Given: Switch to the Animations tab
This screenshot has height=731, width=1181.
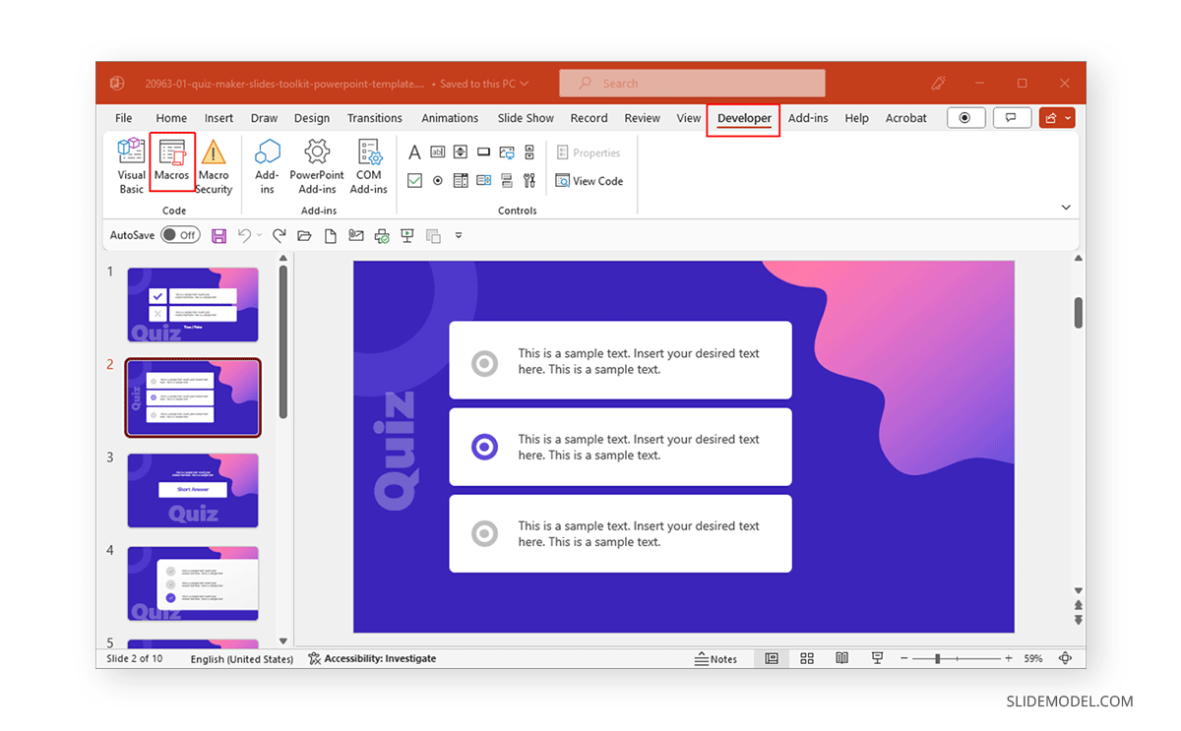Looking at the screenshot, I should (450, 117).
